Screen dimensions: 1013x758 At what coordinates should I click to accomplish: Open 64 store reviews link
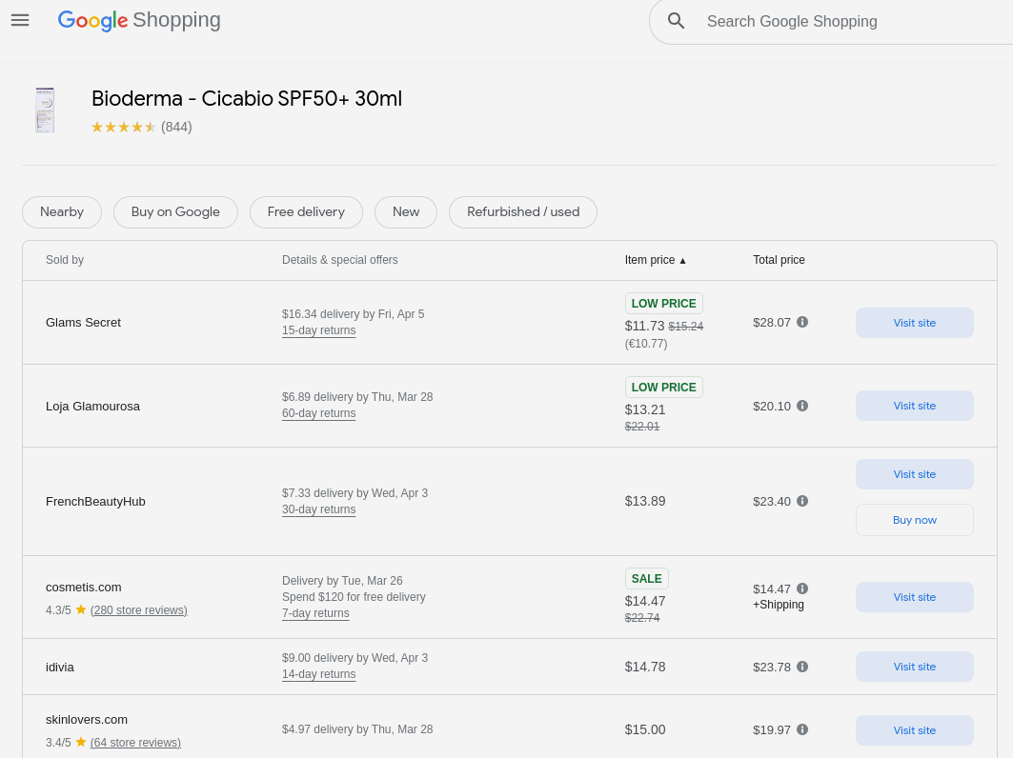click(x=135, y=743)
